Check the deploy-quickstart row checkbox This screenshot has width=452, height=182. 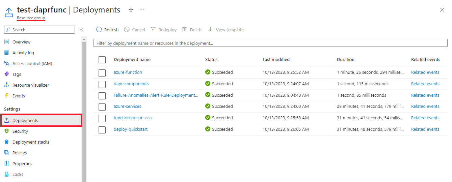[x=102, y=130]
